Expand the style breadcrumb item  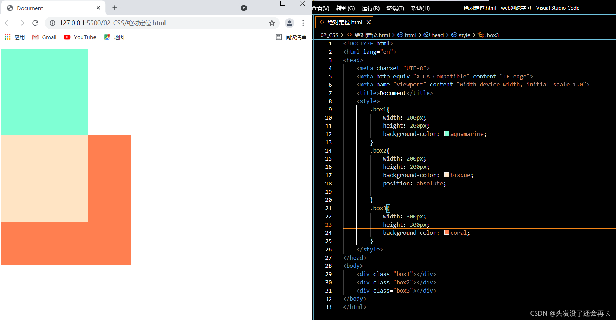coord(461,35)
